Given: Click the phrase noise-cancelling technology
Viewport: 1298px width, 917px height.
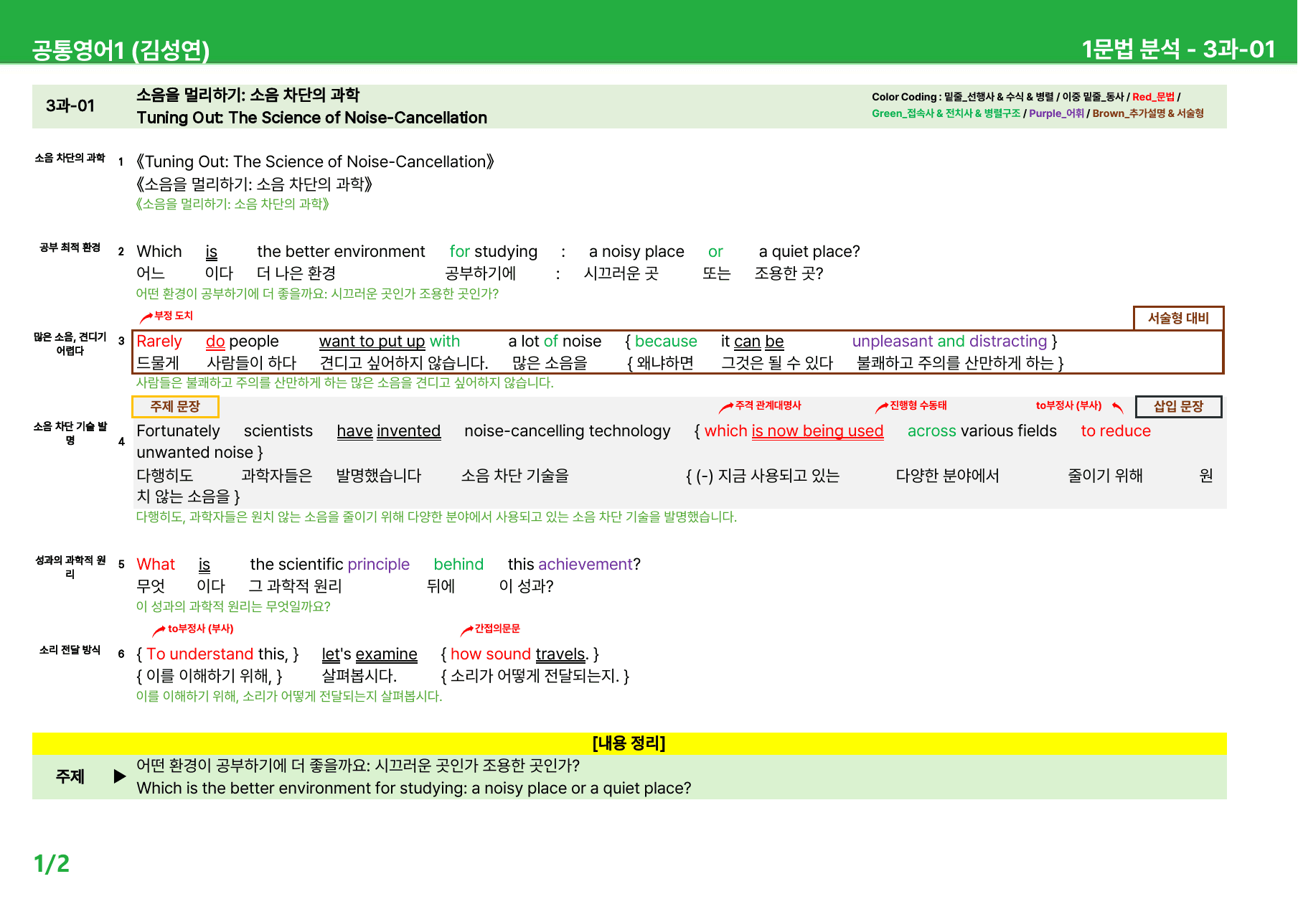Looking at the screenshot, I should pos(568,431).
